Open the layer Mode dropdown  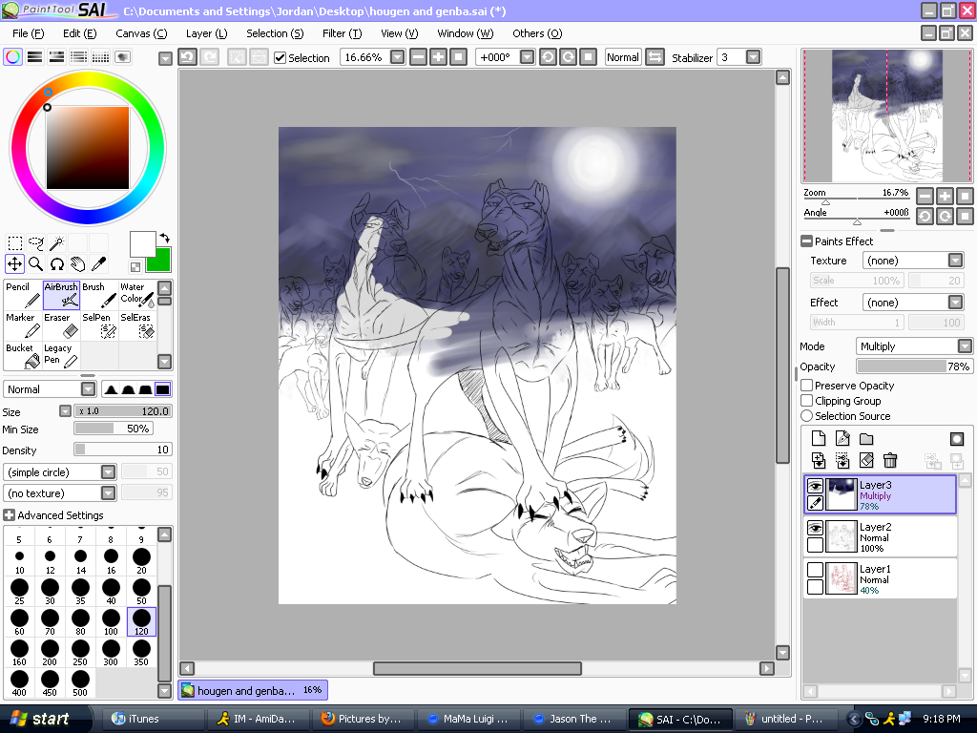coord(965,346)
